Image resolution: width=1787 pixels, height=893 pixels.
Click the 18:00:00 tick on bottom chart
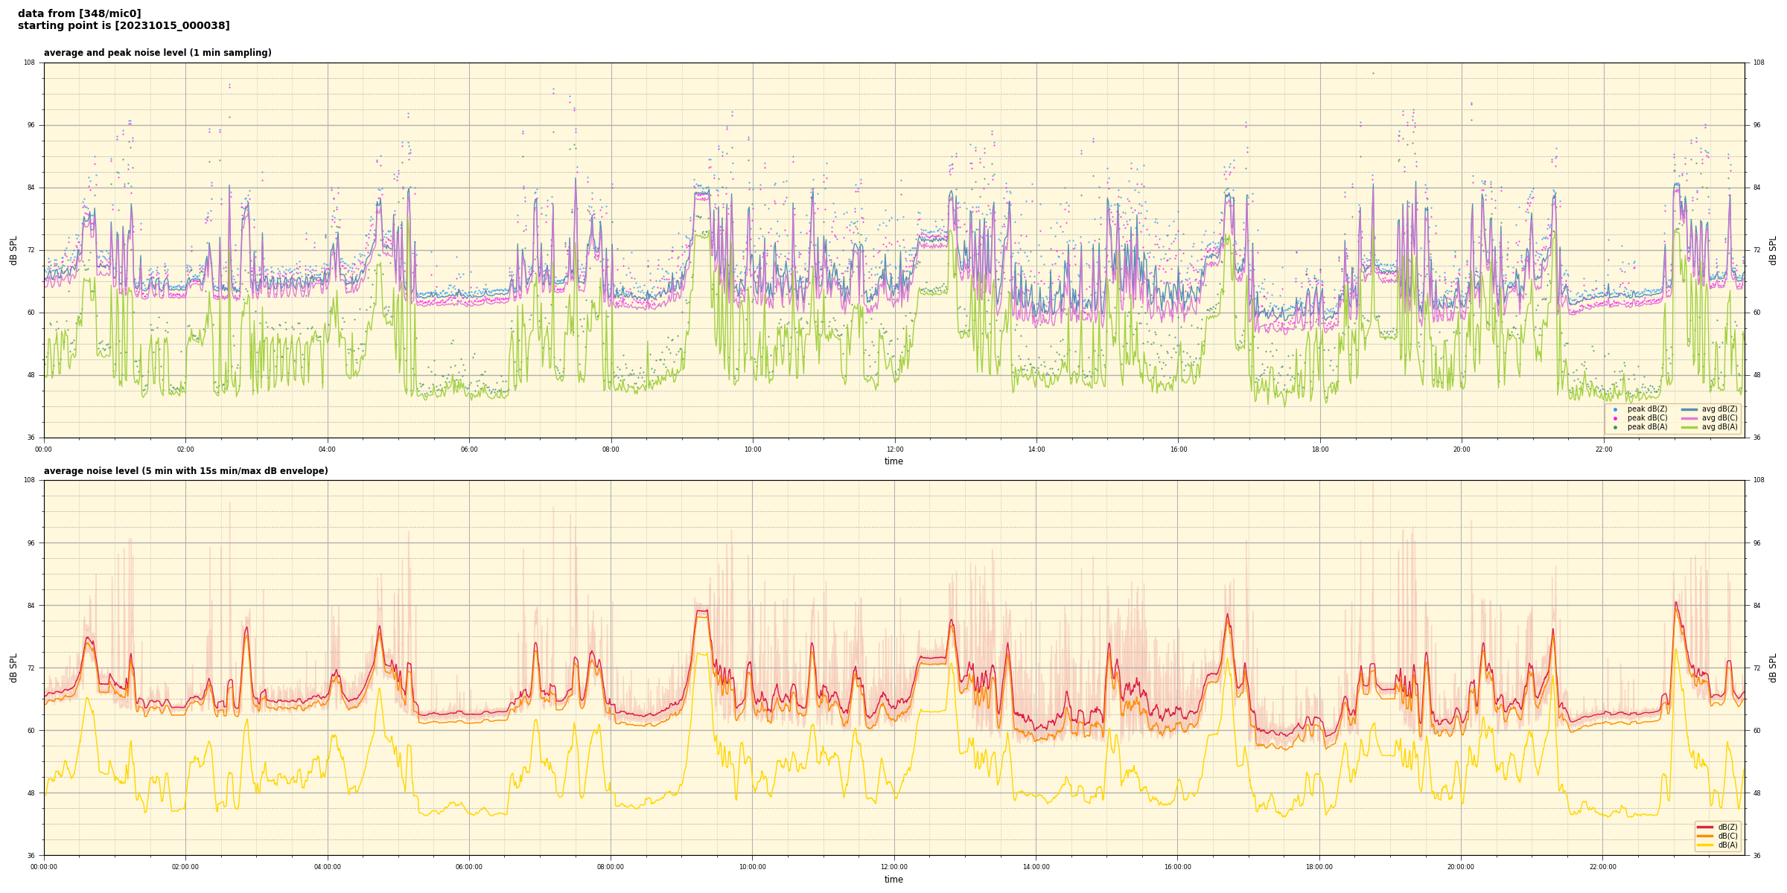point(1319,867)
